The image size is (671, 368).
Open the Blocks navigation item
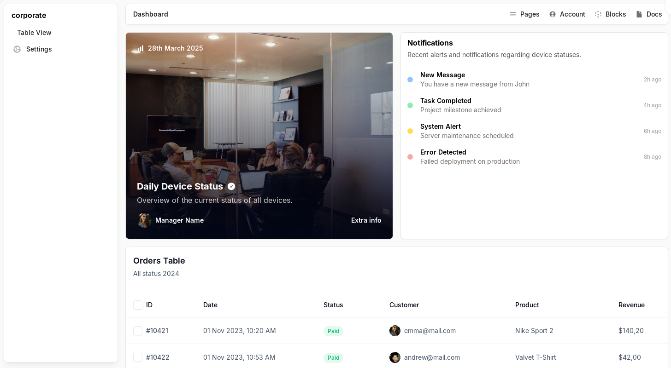coord(615,14)
